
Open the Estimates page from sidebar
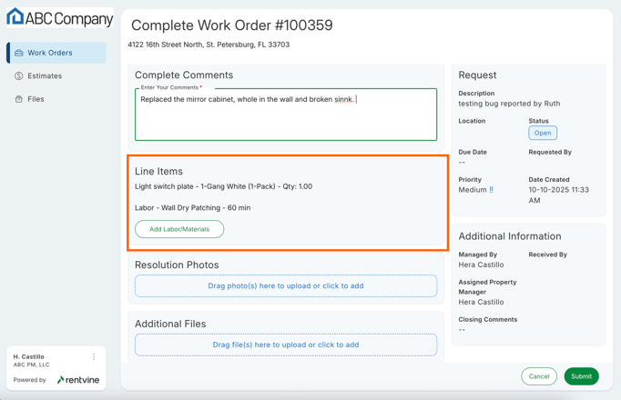tap(45, 76)
